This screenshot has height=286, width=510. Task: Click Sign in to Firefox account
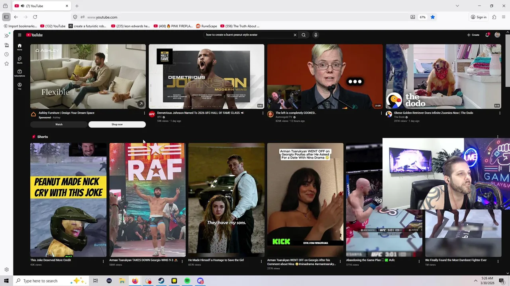[479, 17]
